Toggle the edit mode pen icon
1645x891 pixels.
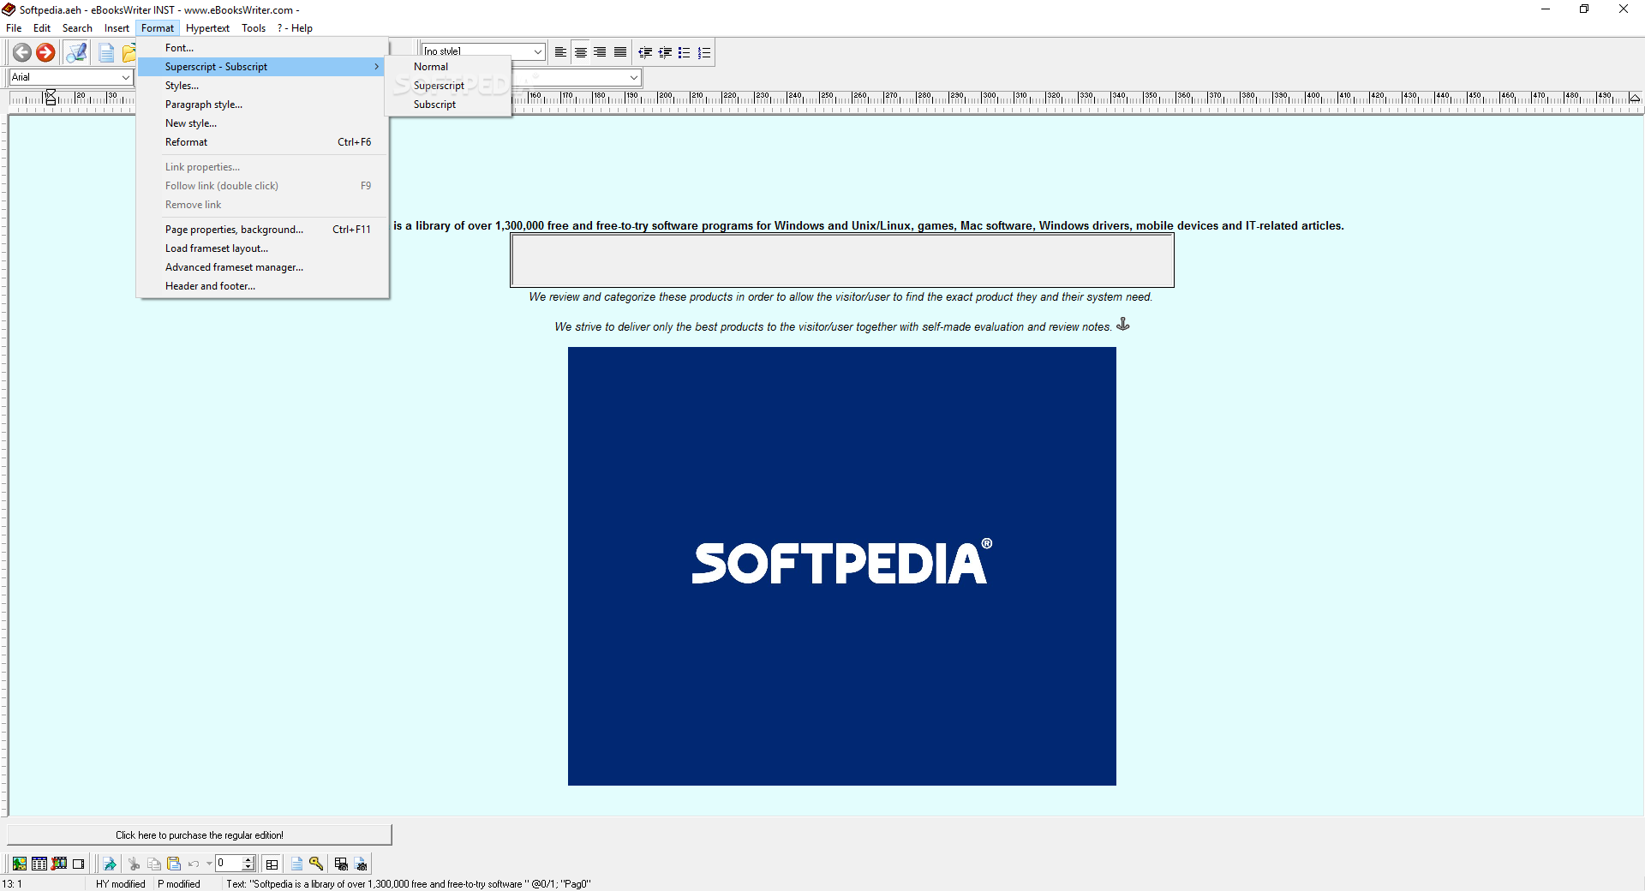(x=76, y=52)
